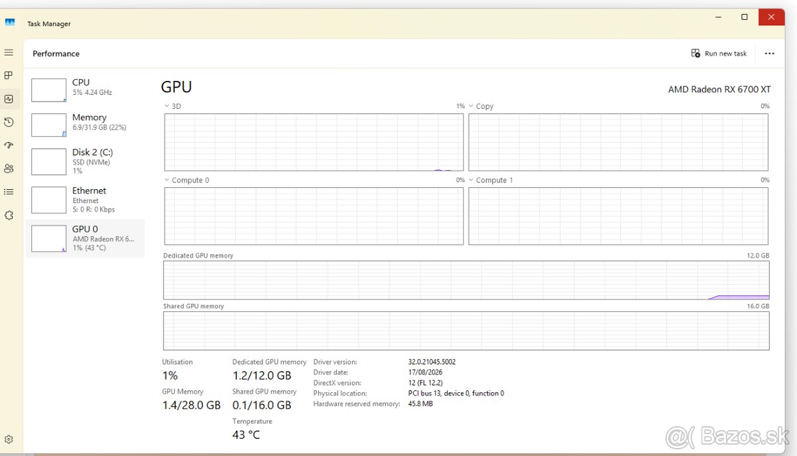
Task: Click the driver version value 32.0.21045.5002
Action: [432, 362]
